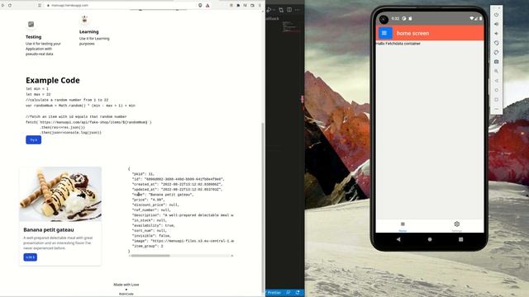Click the VS Code split editor icon
The width and height of the screenshot is (529, 297).
289,10
